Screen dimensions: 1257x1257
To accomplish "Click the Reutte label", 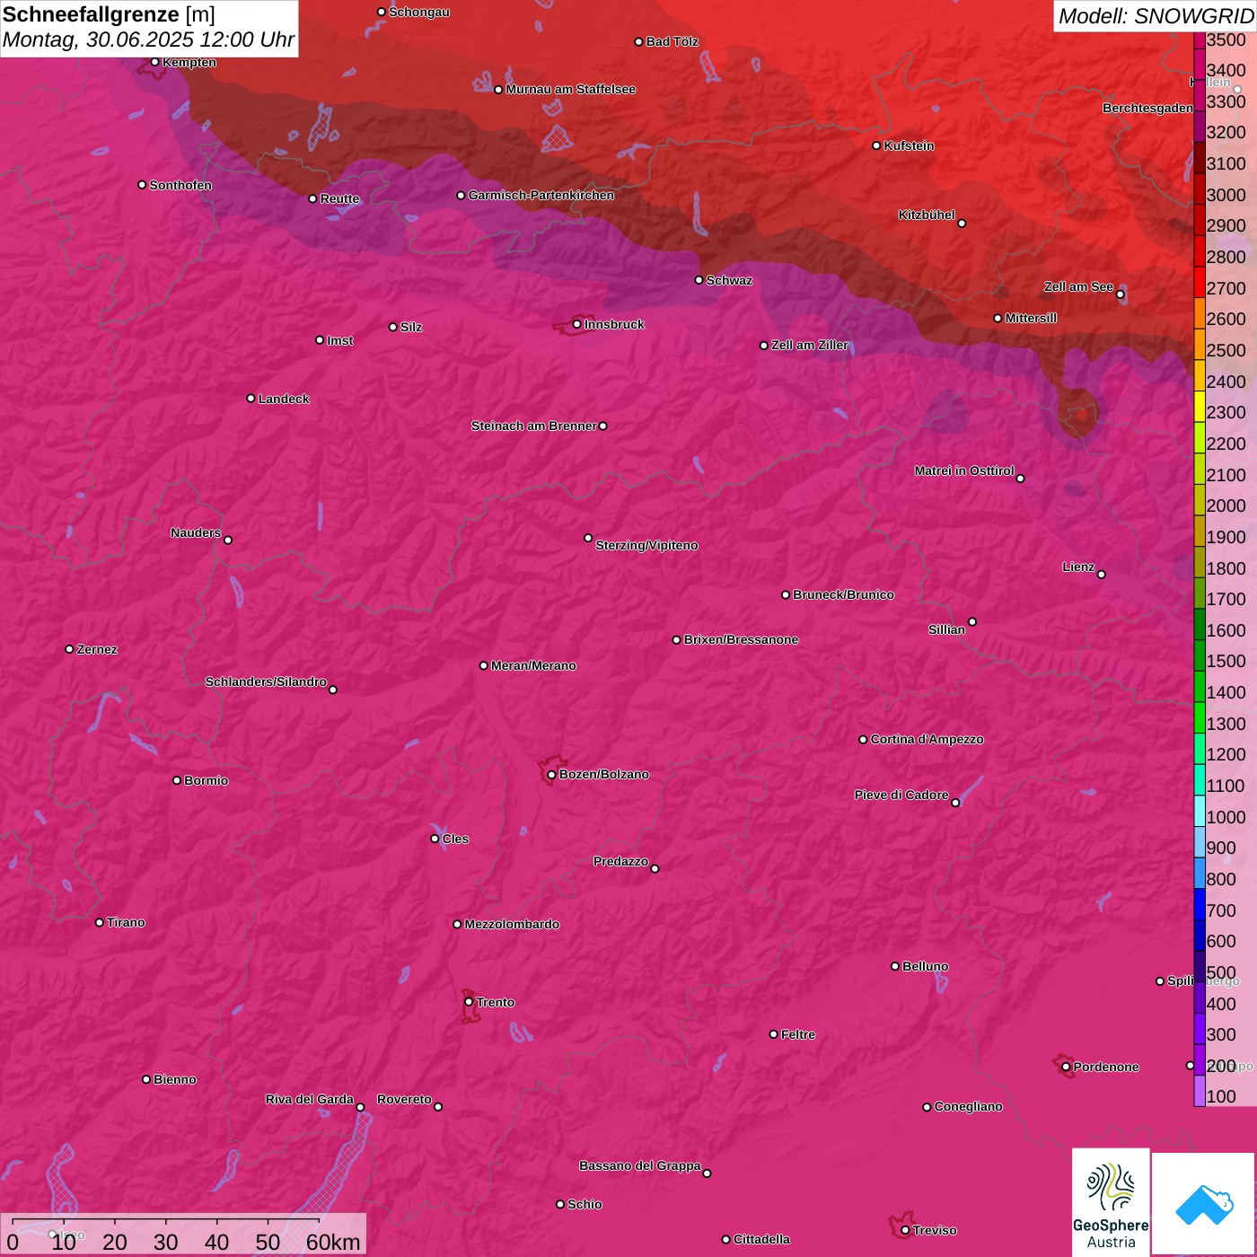I will (339, 198).
